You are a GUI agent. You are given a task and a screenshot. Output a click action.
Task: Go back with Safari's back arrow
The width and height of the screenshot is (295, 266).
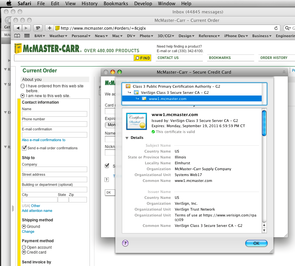point(18,28)
